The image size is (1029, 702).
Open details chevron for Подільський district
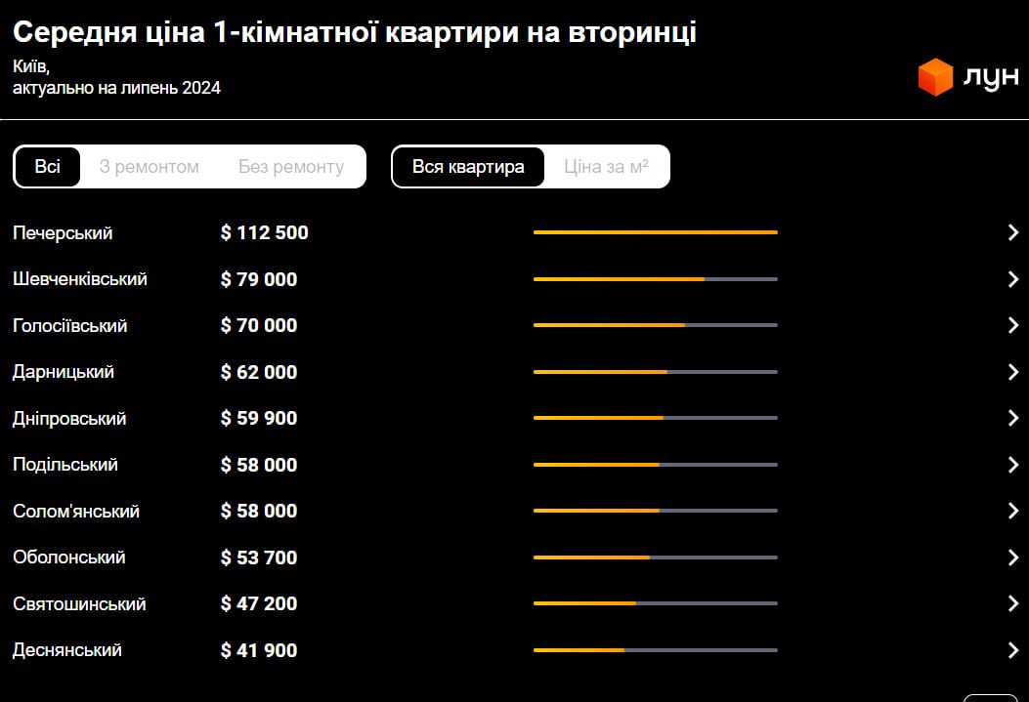coord(1013,465)
